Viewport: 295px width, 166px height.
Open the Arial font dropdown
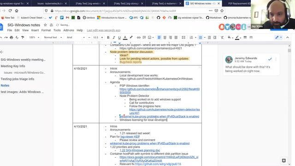click(76, 37)
